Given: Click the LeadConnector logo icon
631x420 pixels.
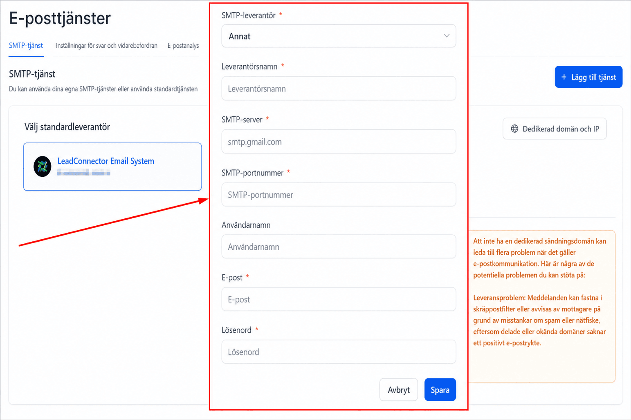Looking at the screenshot, I should [x=43, y=166].
